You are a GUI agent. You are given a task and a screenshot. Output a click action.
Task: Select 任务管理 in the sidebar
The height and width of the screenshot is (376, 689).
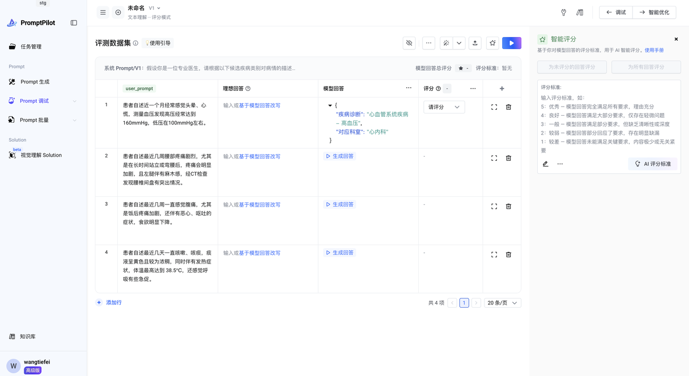coord(31,47)
